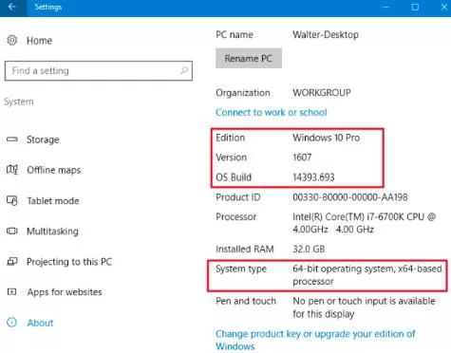The width and height of the screenshot is (451, 353).
Task: Select Tablet mode in sidebar
Action: coord(53,201)
